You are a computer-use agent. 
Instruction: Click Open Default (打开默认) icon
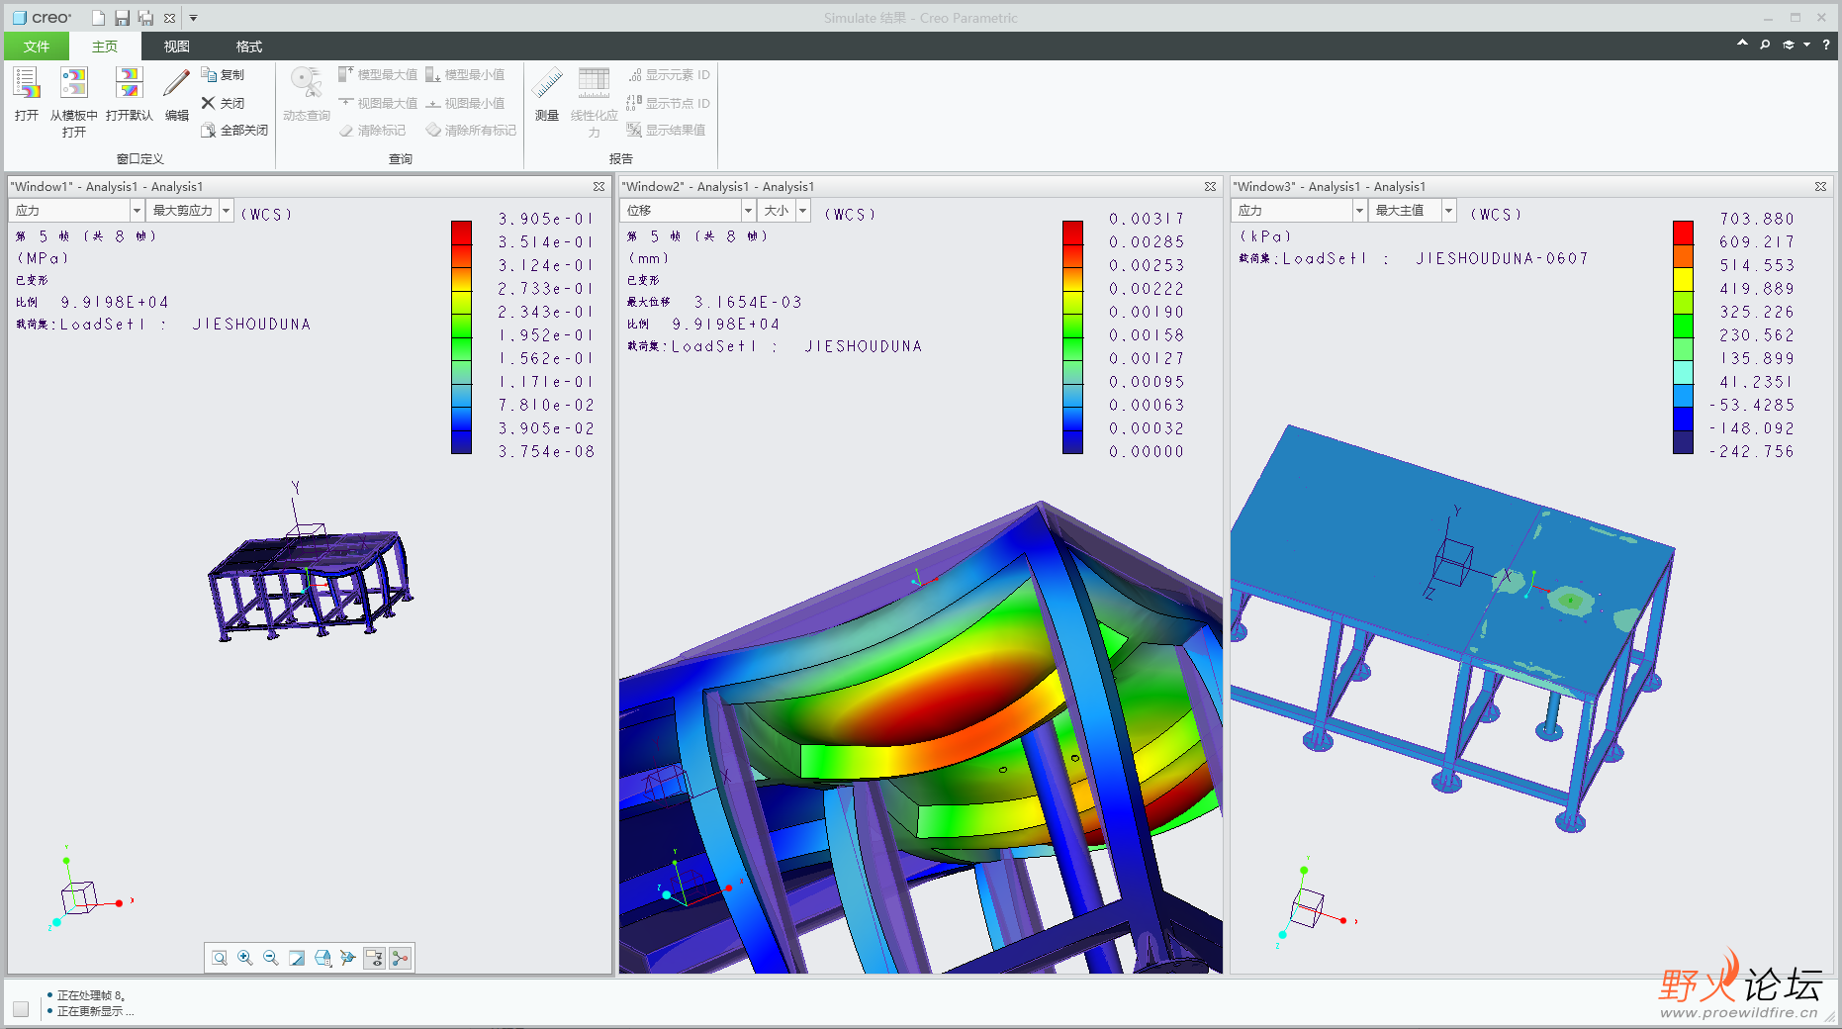(x=130, y=83)
